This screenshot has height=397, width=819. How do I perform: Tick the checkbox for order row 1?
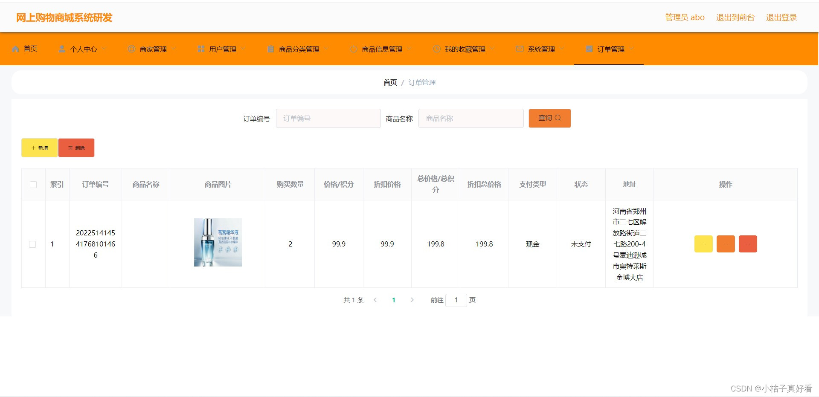point(32,244)
